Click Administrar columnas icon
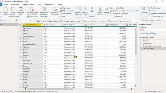The height and width of the screenshot is (93, 166). click(x=79, y=9)
